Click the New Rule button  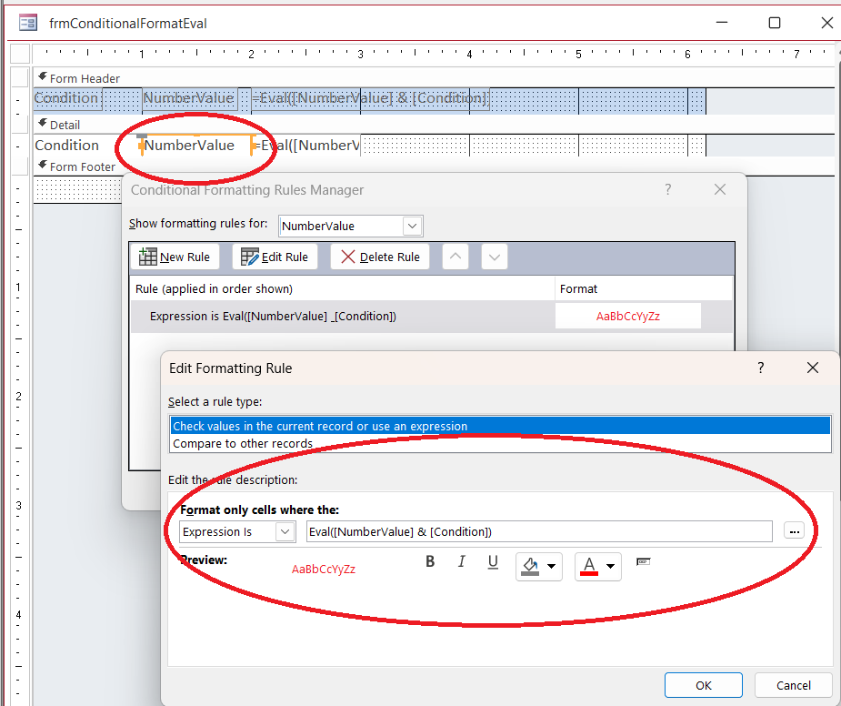175,257
